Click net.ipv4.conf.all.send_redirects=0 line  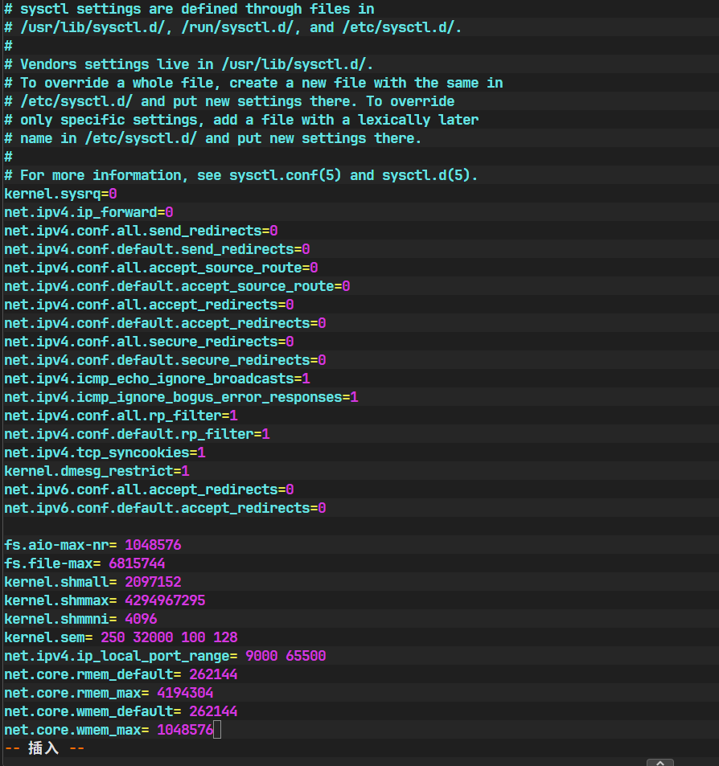(141, 231)
